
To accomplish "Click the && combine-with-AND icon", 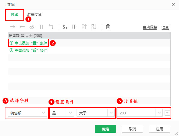I will [32, 27].
